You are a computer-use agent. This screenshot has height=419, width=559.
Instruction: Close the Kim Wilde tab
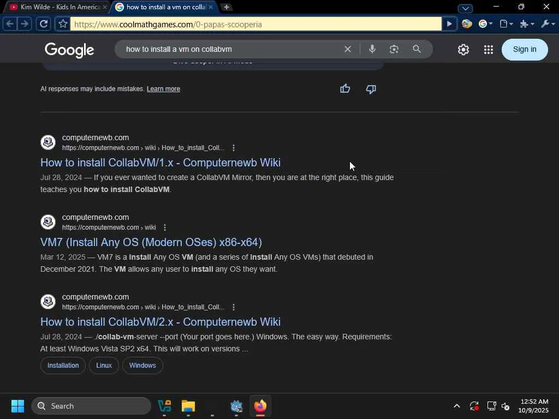105,7
